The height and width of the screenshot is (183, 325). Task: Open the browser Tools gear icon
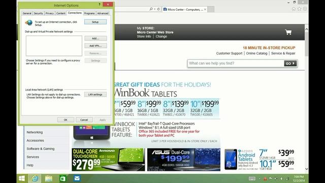tap(305, 9)
